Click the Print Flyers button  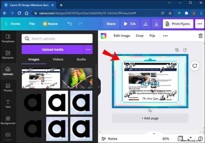point(178,24)
